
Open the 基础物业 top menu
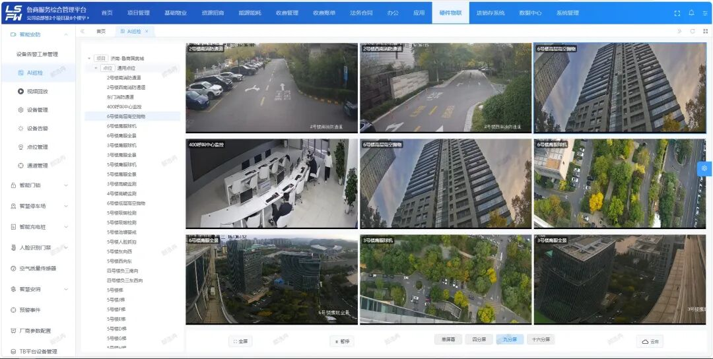(x=176, y=13)
